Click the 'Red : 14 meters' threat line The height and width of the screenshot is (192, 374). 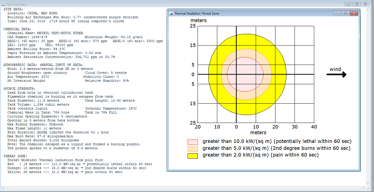(x=80, y=164)
